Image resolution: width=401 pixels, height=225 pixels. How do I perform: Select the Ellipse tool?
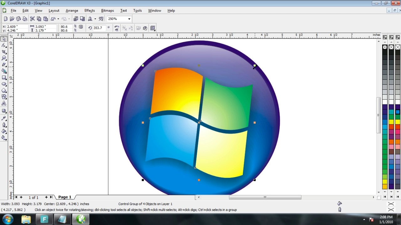coord(4,84)
